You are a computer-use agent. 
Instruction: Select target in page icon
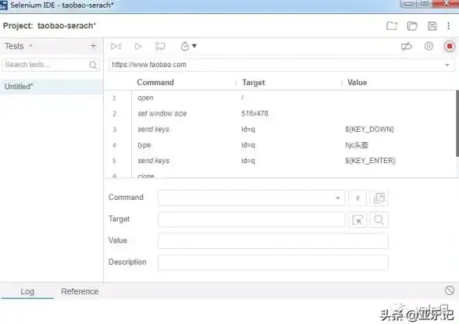click(358, 220)
